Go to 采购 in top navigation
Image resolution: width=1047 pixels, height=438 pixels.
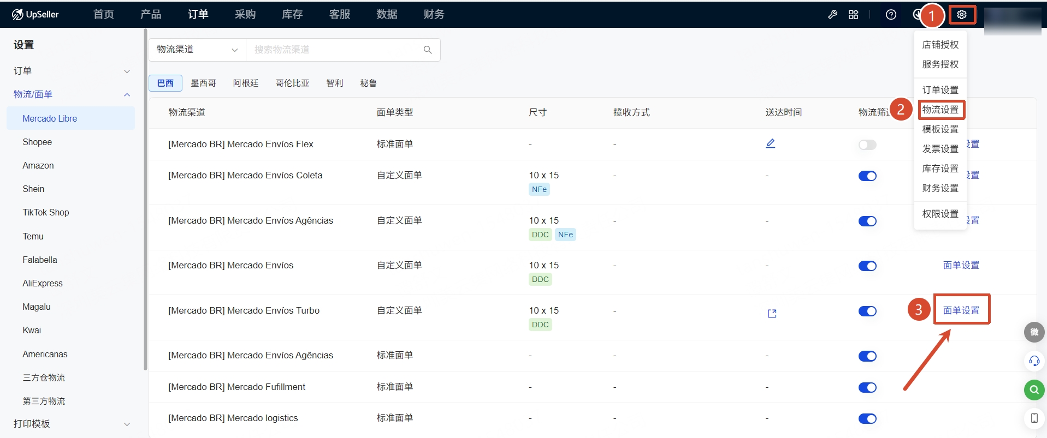tap(245, 14)
